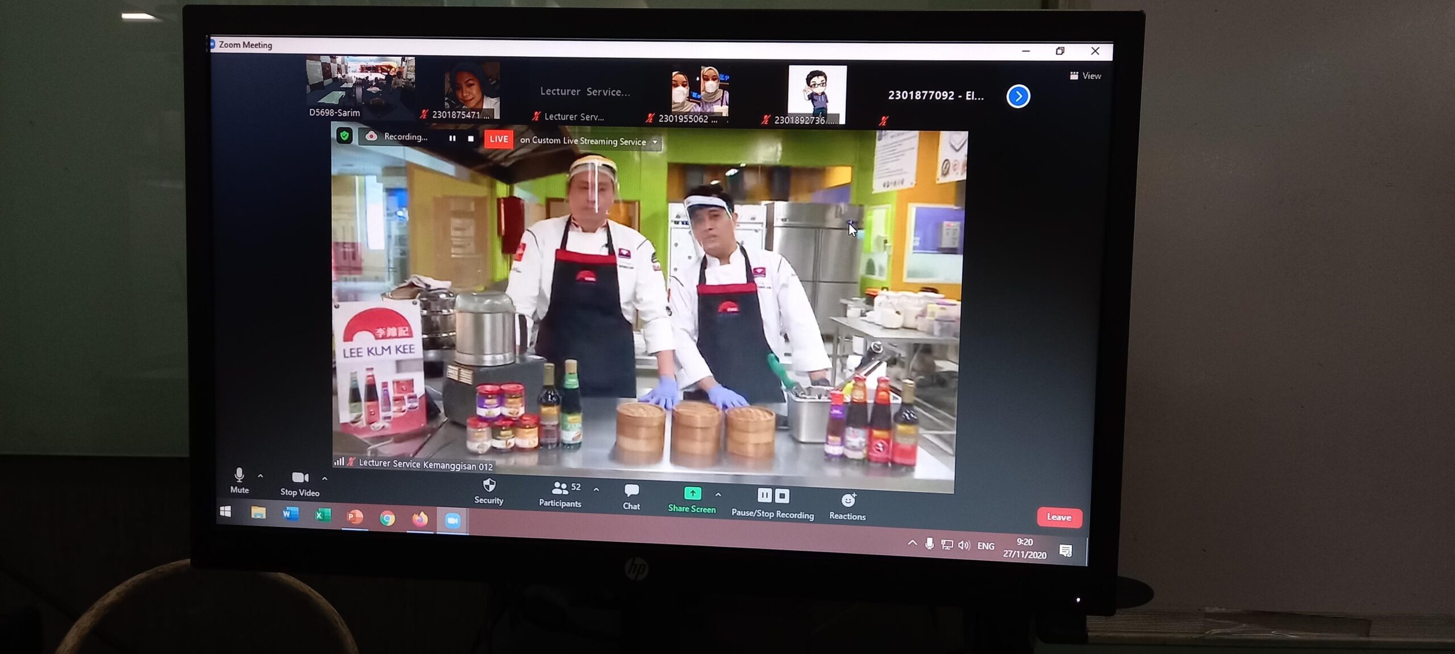Expand Share Screen options arrow

pos(718,494)
